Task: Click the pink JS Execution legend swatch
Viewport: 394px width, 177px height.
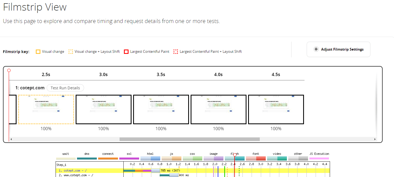Action: tap(319, 158)
